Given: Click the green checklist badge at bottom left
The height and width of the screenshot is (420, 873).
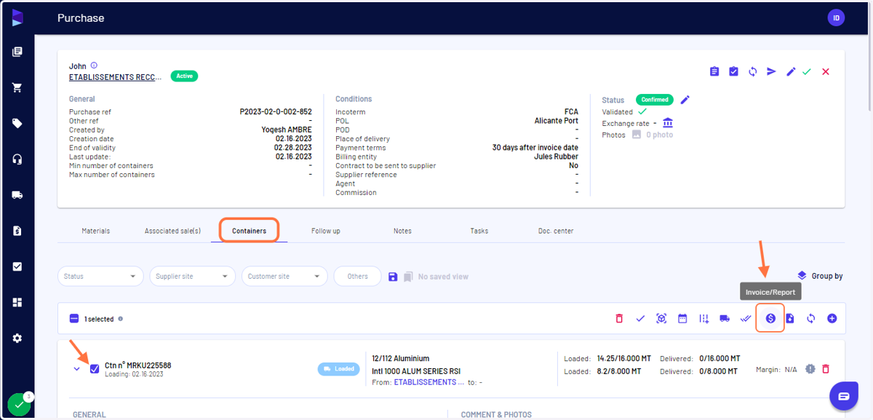Looking at the screenshot, I should coord(19,405).
